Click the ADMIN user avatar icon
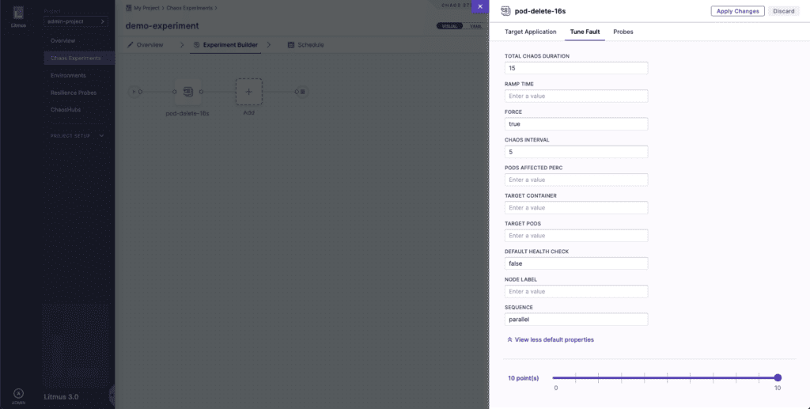The height and width of the screenshot is (409, 810). point(17,394)
